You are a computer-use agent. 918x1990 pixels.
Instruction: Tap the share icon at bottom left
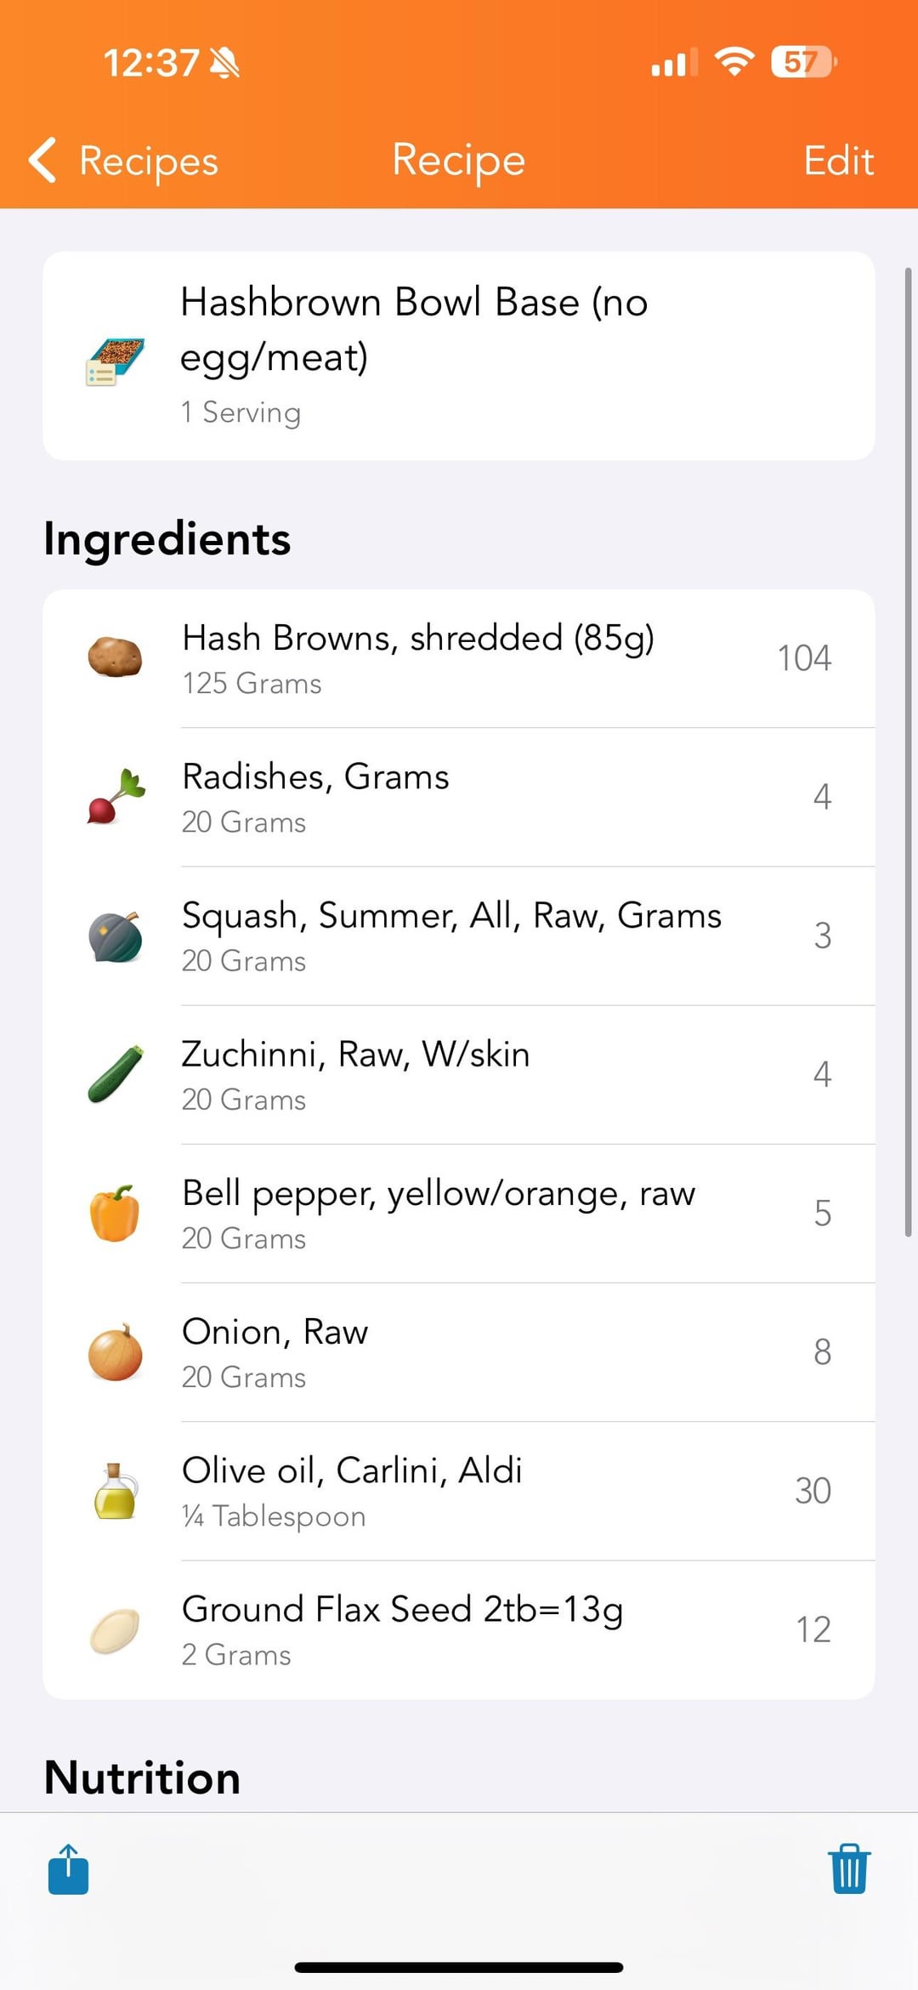tap(68, 1869)
